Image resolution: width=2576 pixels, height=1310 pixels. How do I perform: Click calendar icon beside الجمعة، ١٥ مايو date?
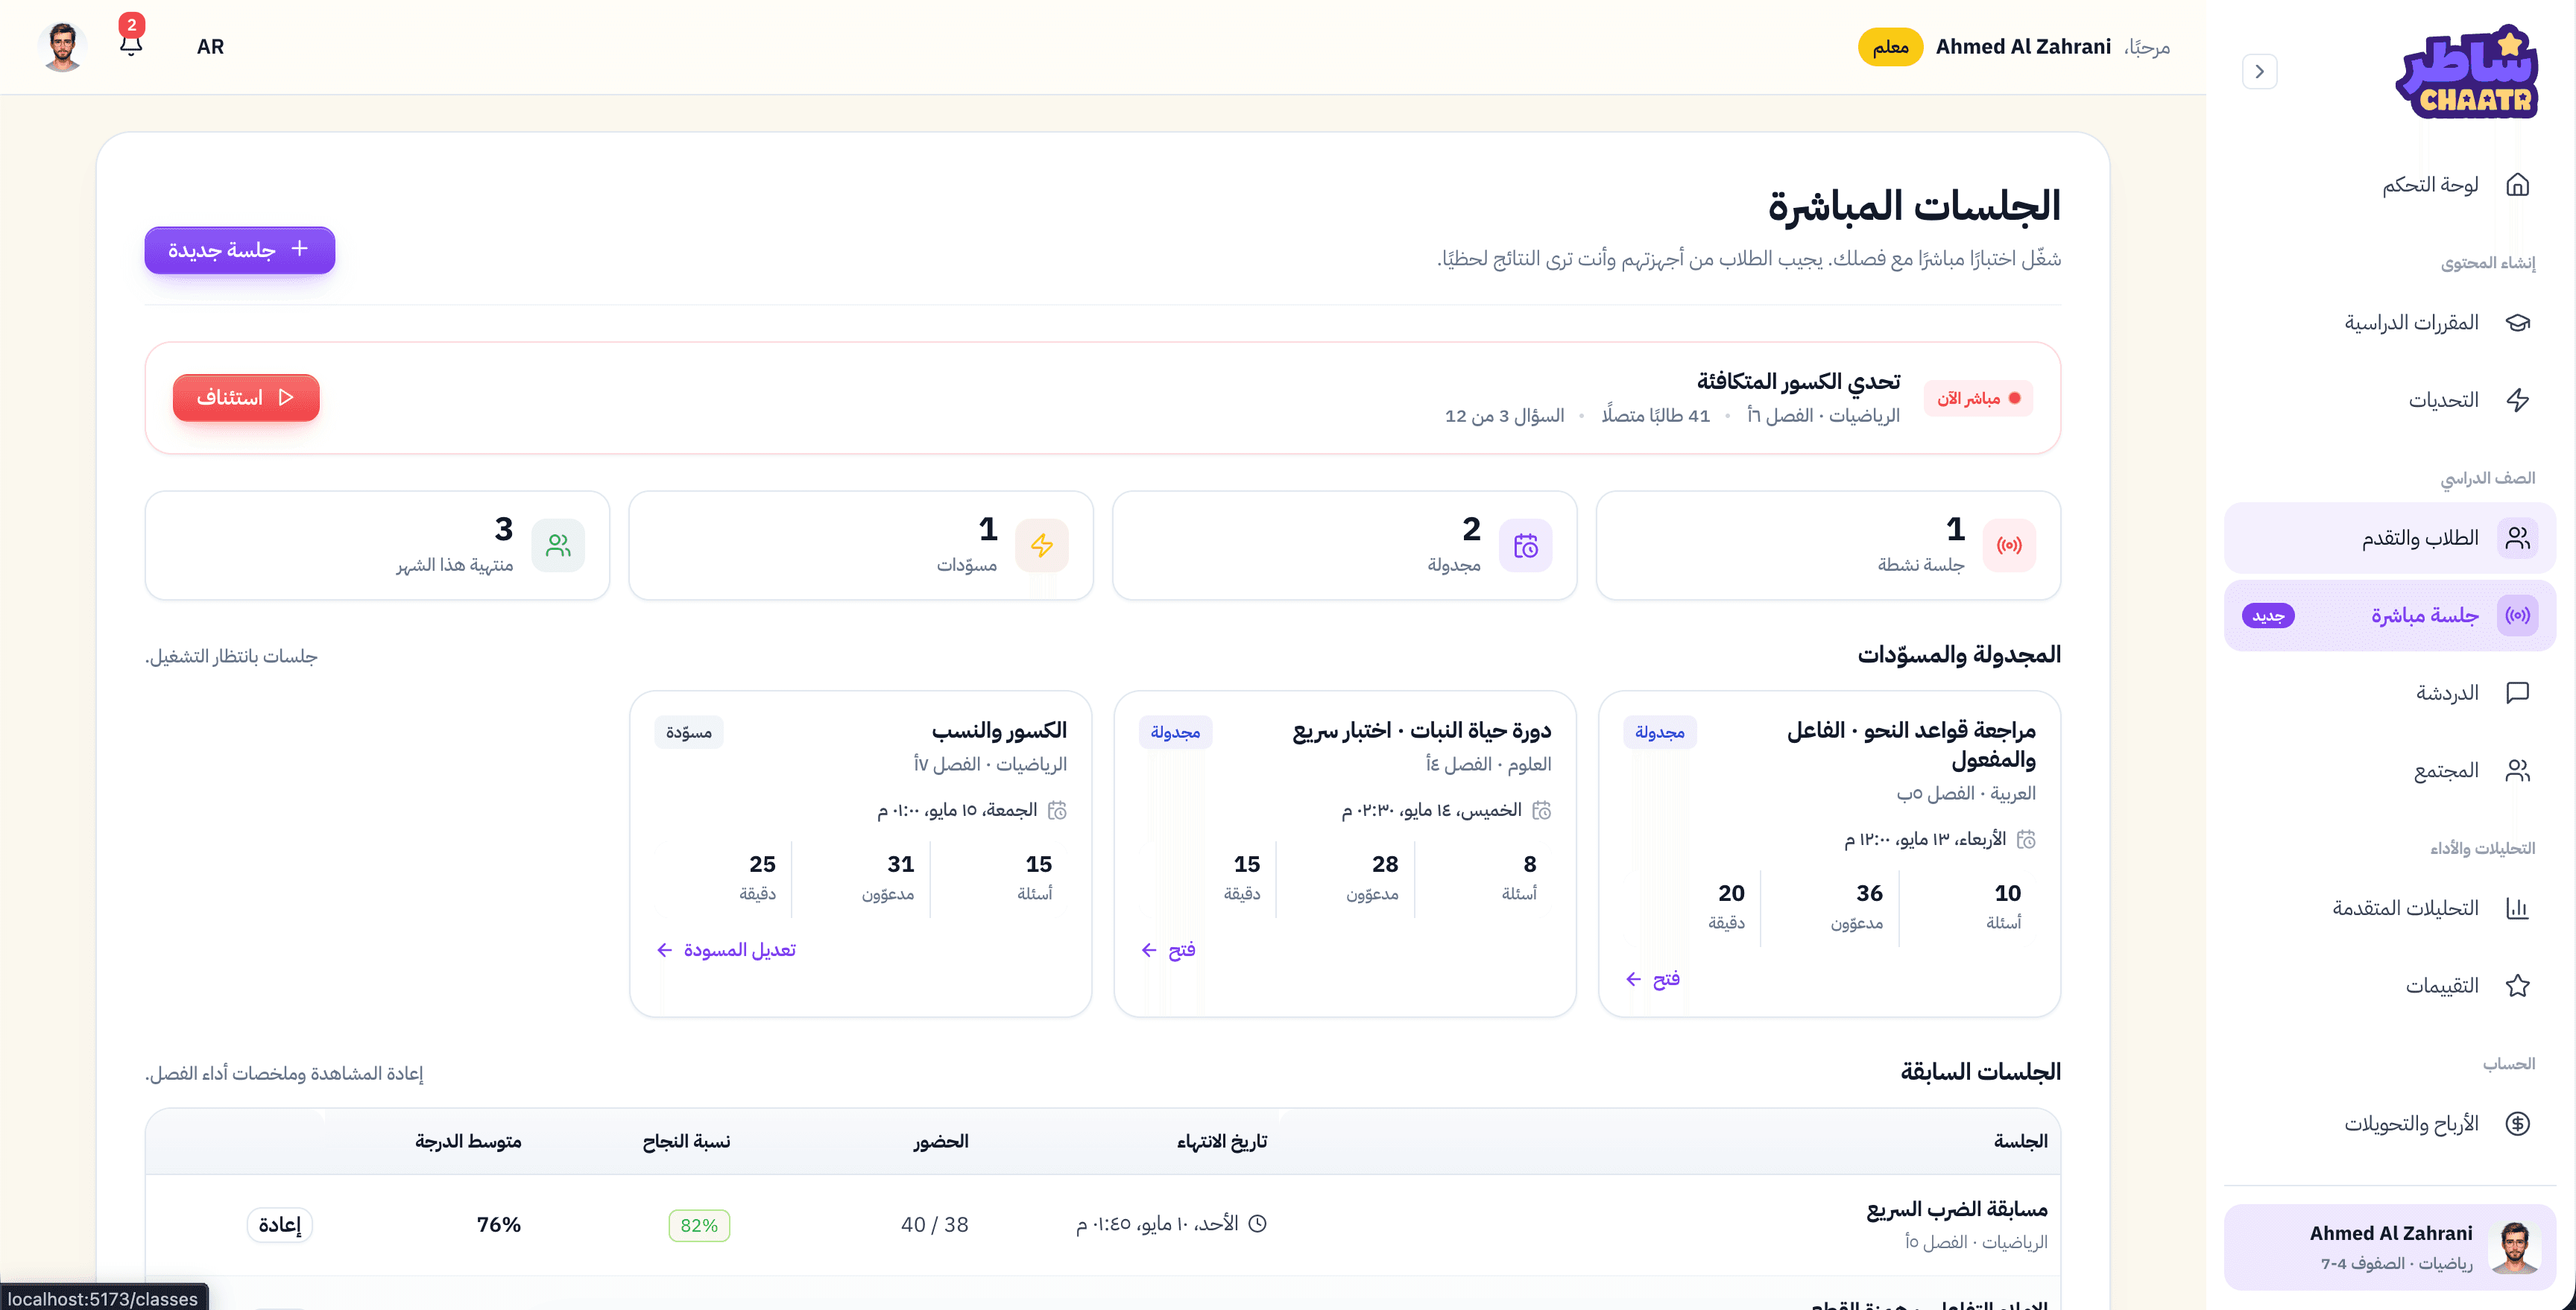(1057, 810)
